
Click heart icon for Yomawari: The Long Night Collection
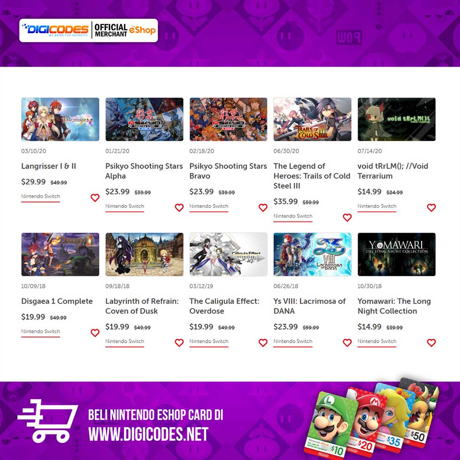(x=431, y=343)
